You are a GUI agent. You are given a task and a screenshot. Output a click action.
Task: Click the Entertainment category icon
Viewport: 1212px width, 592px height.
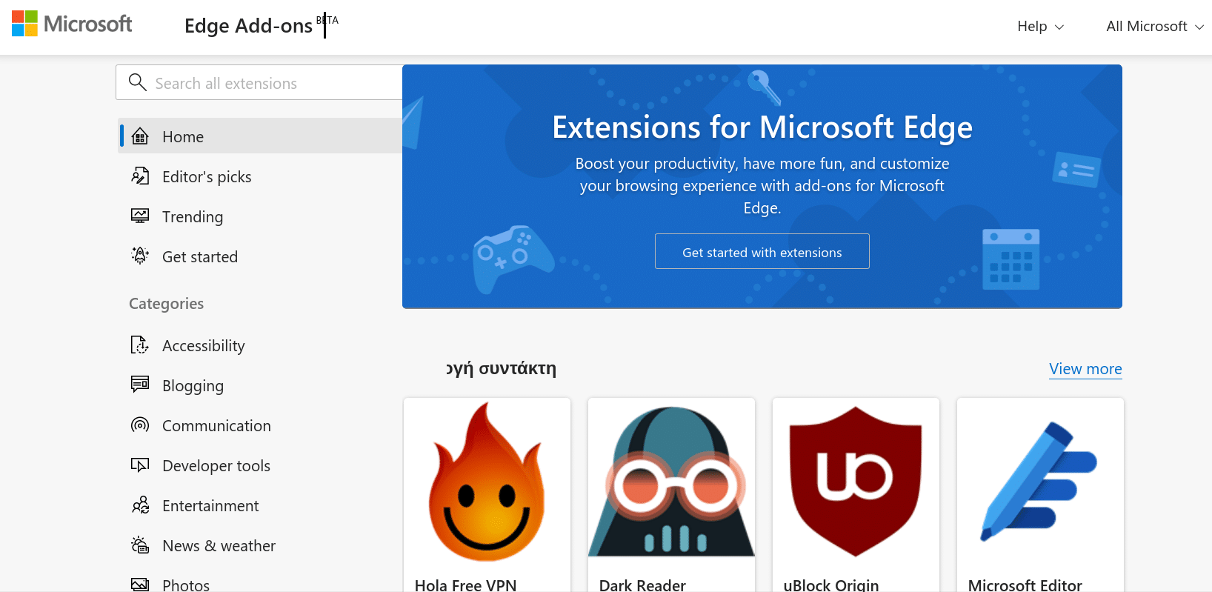(140, 505)
